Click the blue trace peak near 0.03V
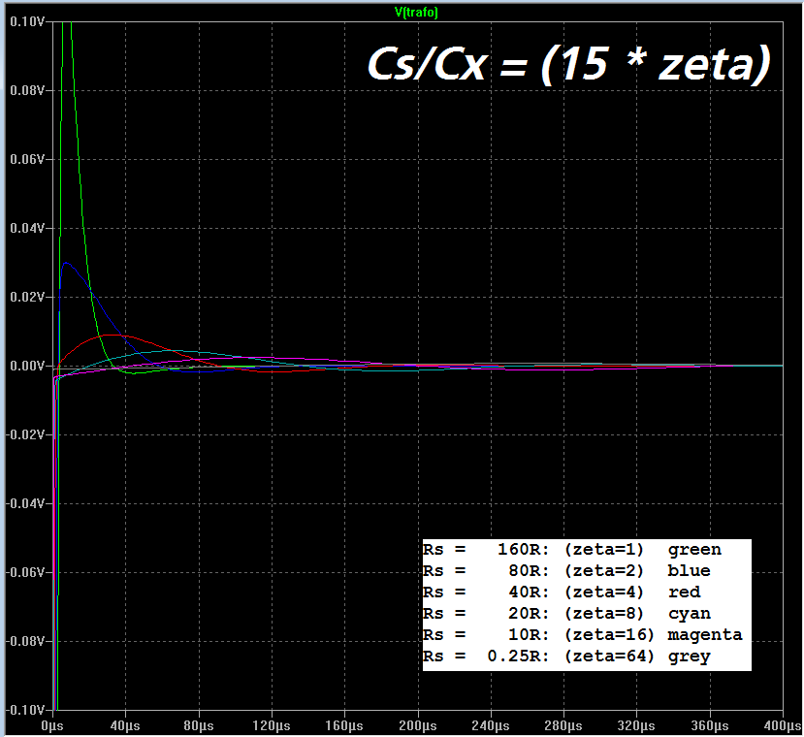Viewport: 804px width, 737px height. (x=66, y=263)
